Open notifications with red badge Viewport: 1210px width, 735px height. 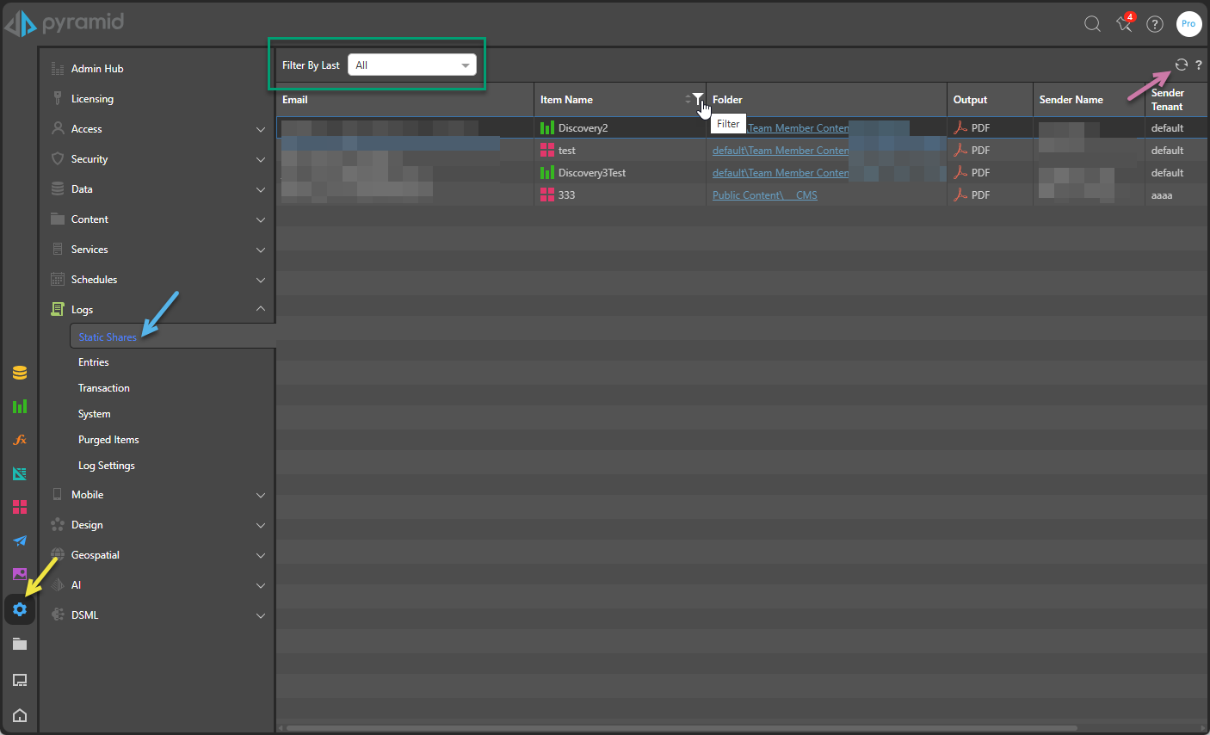(1124, 24)
